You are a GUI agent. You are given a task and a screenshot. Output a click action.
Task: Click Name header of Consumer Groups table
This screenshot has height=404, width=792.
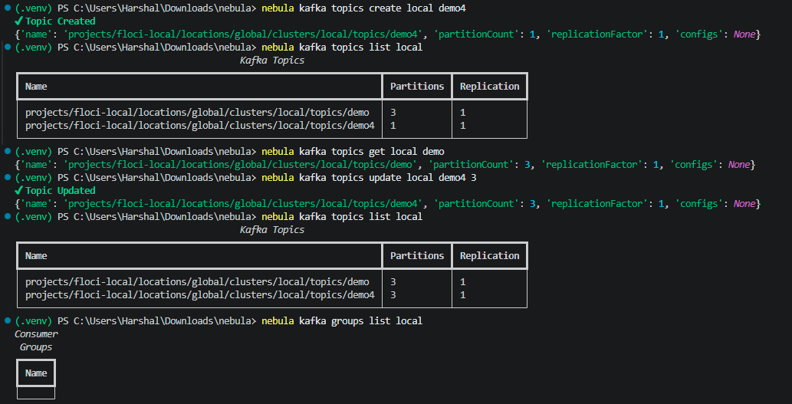[x=36, y=373]
